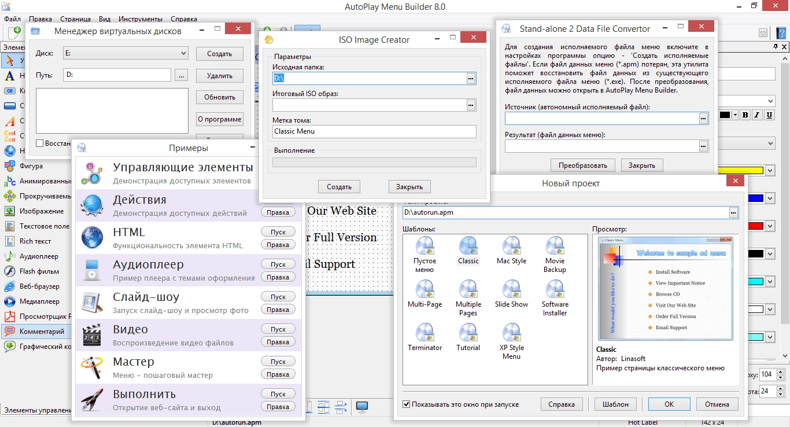This screenshot has height=427, width=790.
Task: Expand the yellow color dropdown arrow
Action: 770,170
